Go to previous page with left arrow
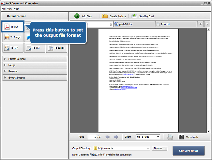 (x=107, y=137)
